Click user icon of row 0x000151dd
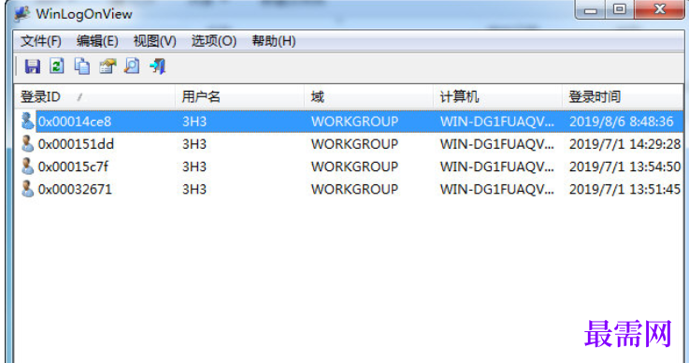 coord(27,144)
